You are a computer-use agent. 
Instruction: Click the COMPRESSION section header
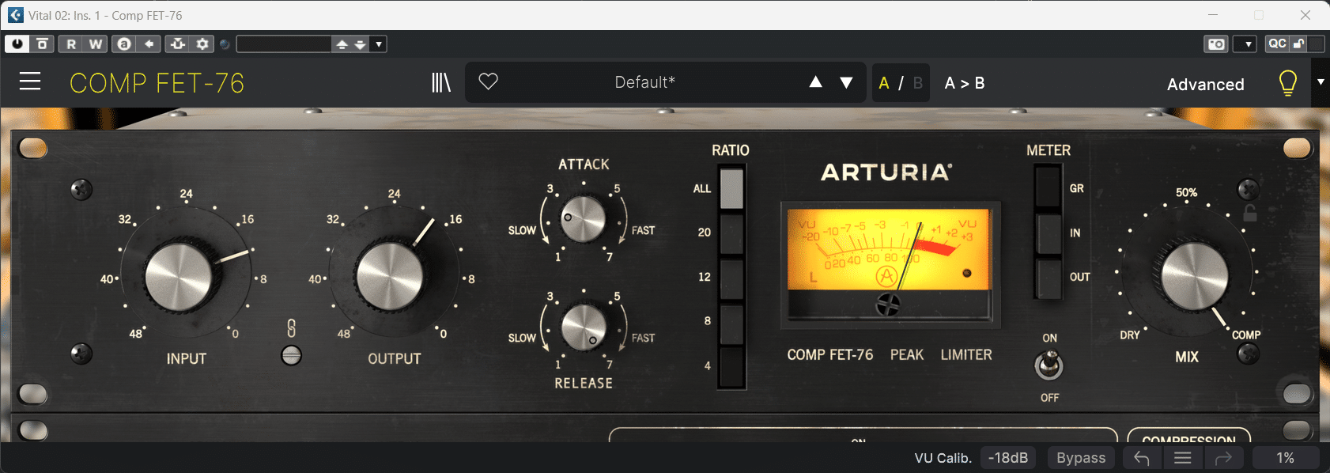click(x=1188, y=439)
